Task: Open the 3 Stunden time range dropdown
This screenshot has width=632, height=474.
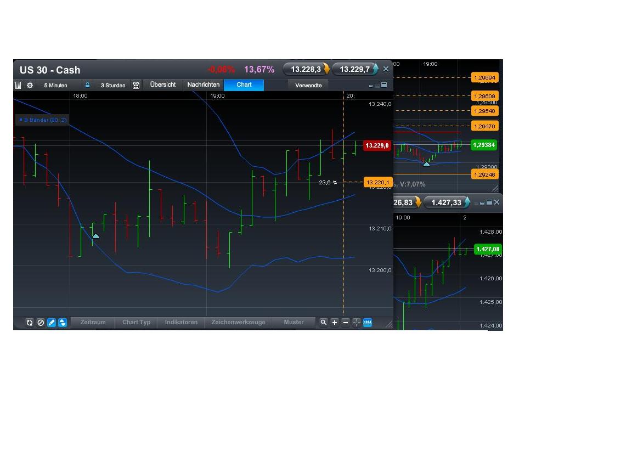Action: pyautogui.click(x=113, y=86)
